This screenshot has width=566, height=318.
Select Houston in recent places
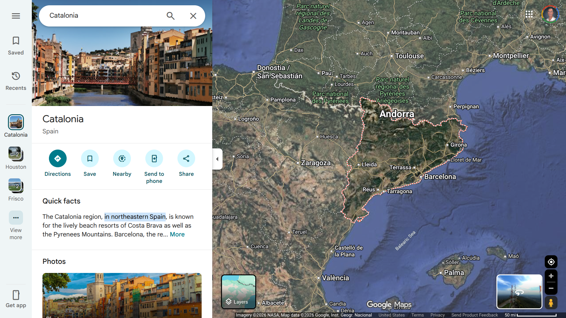(x=16, y=154)
